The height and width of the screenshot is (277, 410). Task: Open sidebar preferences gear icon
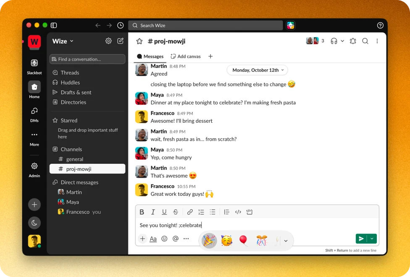[x=108, y=41]
